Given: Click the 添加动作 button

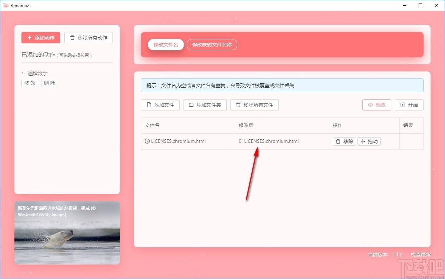Looking at the screenshot, I should point(41,38).
